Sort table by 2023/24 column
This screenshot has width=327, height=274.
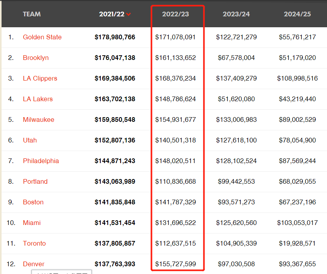point(236,14)
